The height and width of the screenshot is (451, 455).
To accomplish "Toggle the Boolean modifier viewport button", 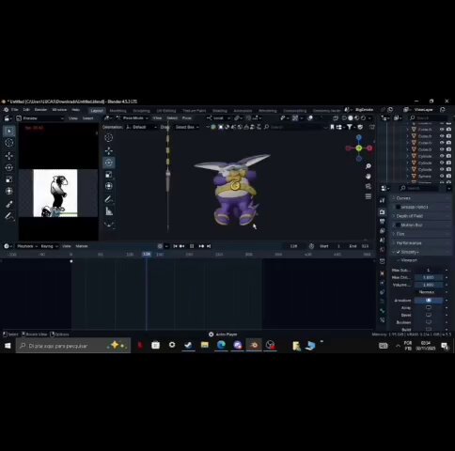I will (429, 322).
